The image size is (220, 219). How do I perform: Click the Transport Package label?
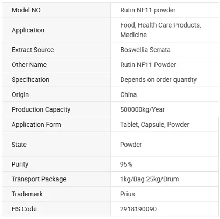pos(39,179)
